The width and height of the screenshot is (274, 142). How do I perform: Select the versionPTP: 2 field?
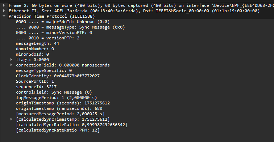coord(47,38)
